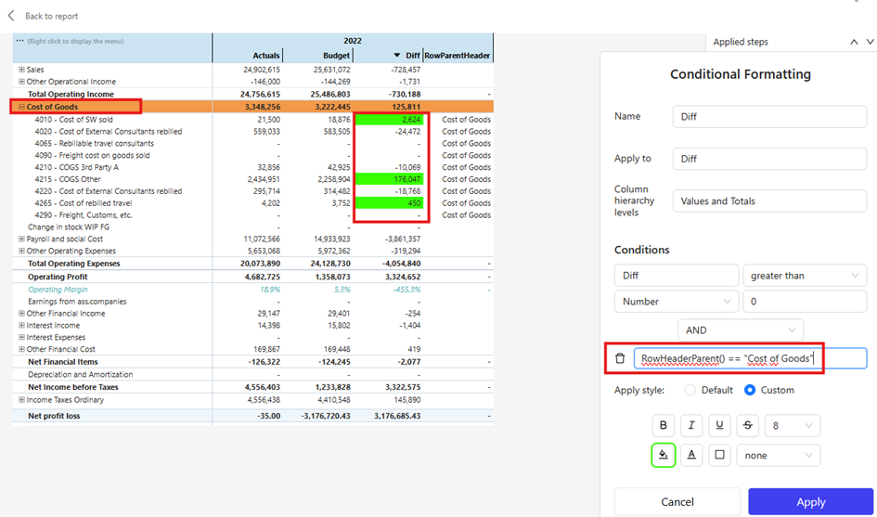Screen dimensions: 877x517
Task: Open the border none dropdown
Action: click(779, 455)
